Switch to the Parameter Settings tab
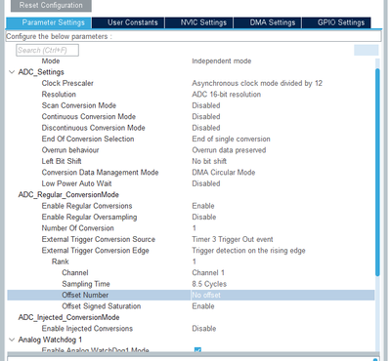The height and width of the screenshot is (361, 391). click(49, 22)
